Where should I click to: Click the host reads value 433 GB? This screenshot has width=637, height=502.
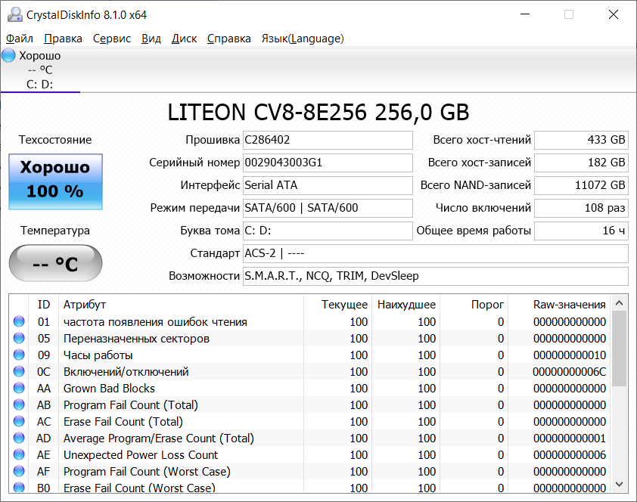581,140
